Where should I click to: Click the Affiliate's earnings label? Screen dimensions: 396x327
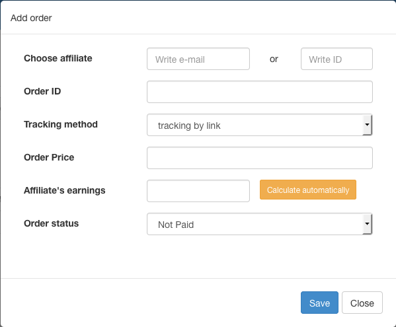(x=65, y=190)
